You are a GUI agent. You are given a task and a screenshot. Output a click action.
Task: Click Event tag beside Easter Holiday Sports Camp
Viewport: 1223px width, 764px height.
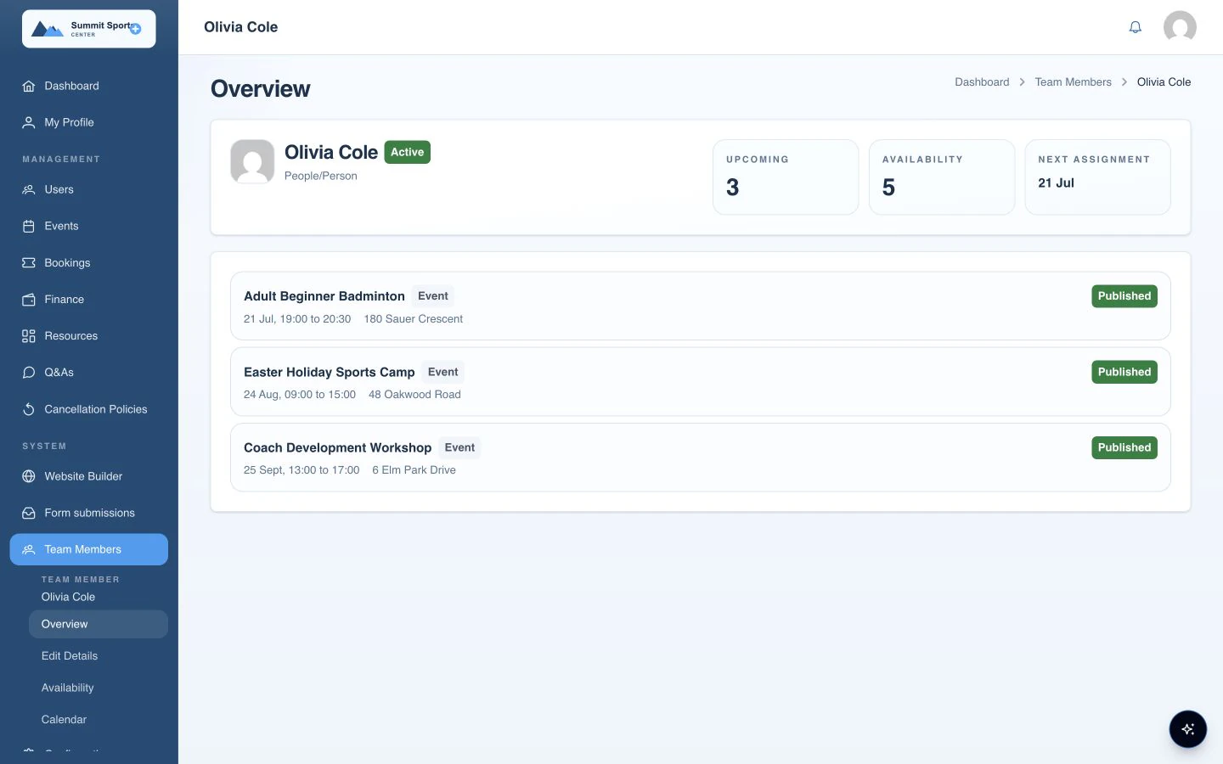point(443,372)
